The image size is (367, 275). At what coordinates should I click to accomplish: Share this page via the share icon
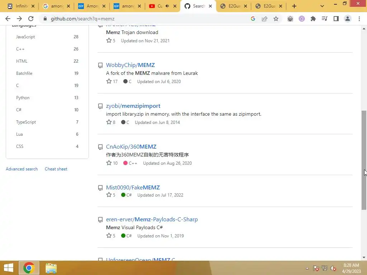[264, 19]
